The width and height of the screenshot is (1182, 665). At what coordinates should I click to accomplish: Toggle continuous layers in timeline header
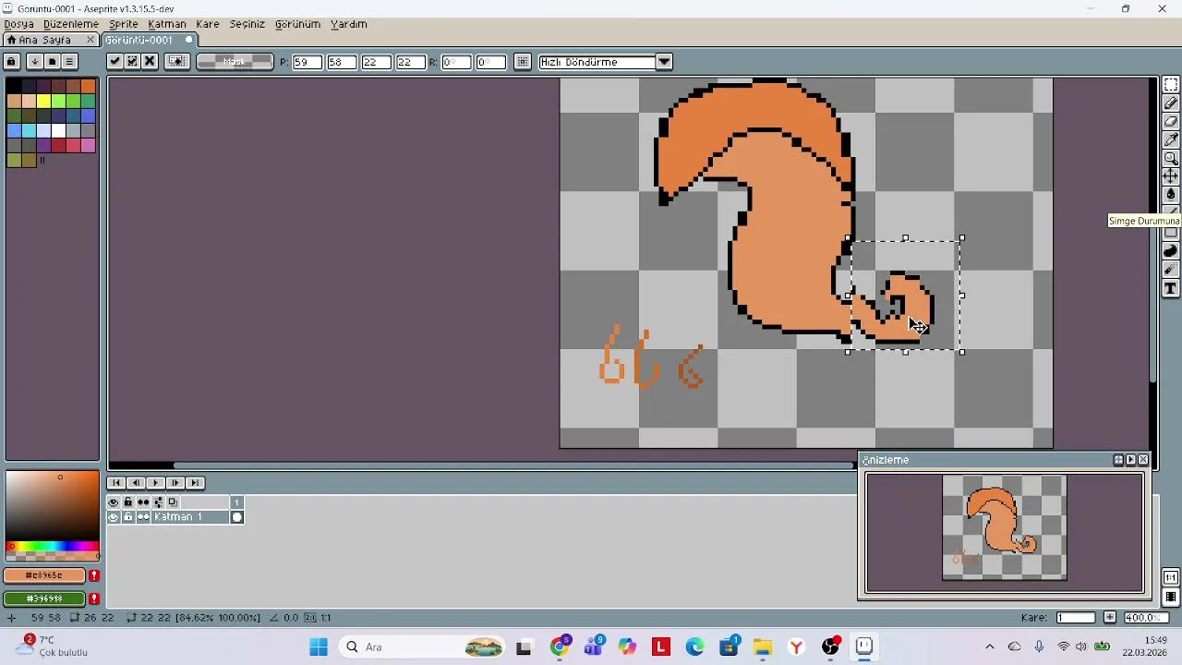pos(143,502)
